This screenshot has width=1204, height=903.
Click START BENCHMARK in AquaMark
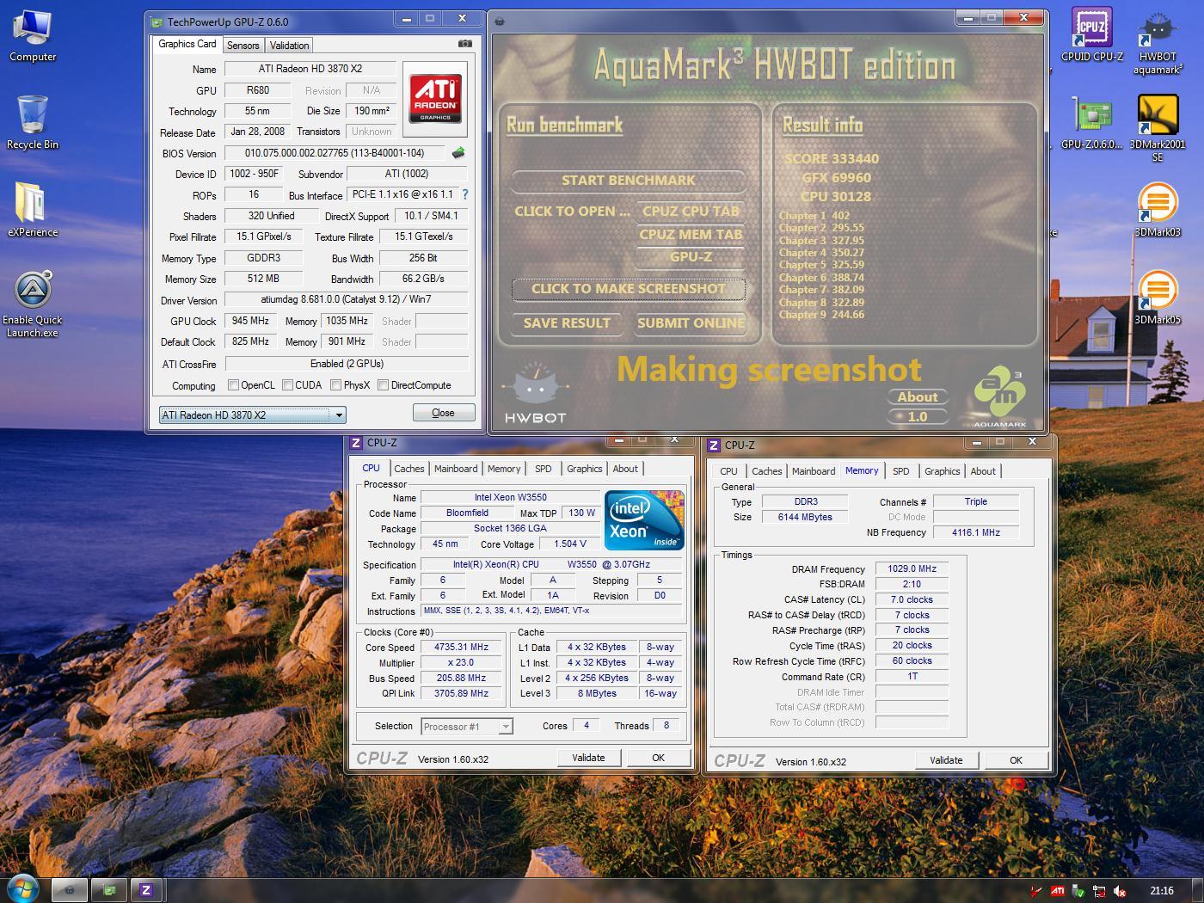pos(629,181)
